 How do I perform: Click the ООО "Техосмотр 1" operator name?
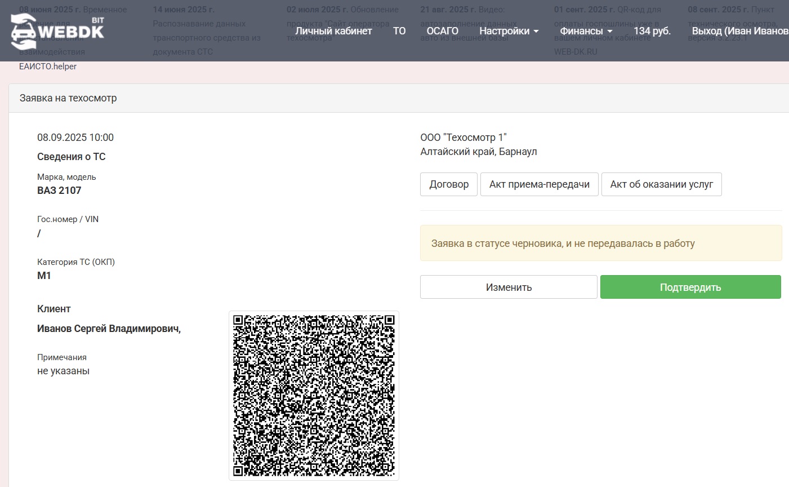pos(463,138)
